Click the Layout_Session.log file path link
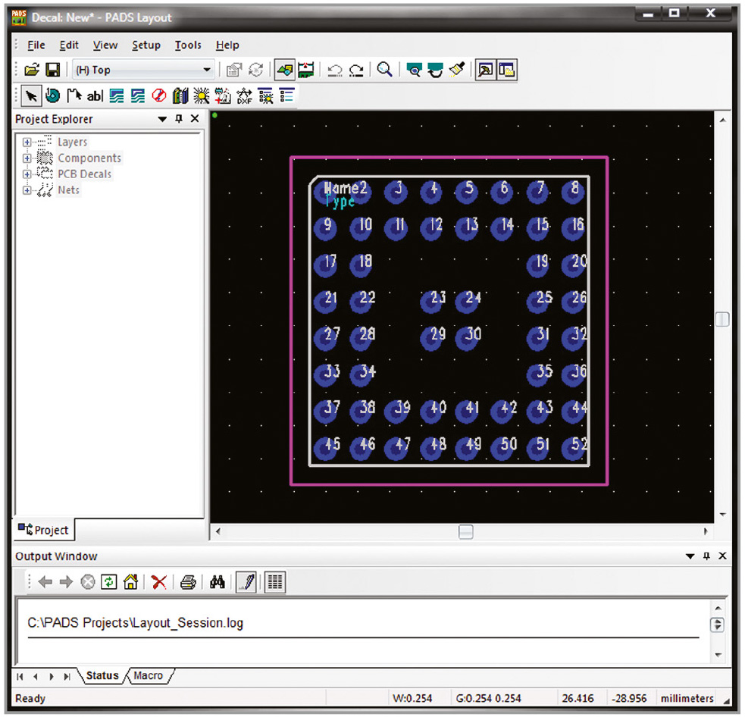The height and width of the screenshot is (717, 745). [x=136, y=624]
